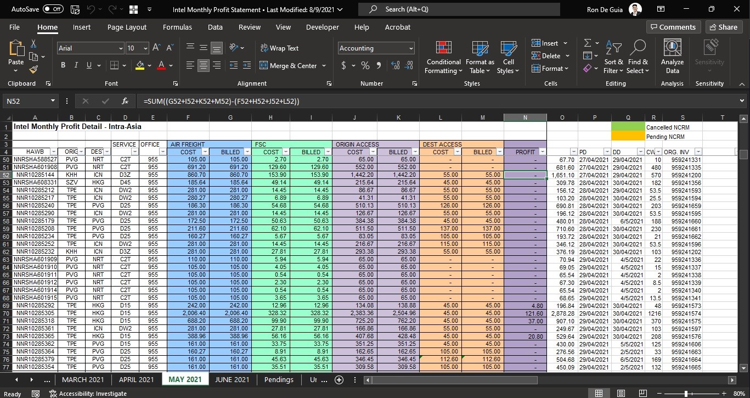Screen dimensions: 750x398
Task: Click Insert cells button
Action: [545, 43]
